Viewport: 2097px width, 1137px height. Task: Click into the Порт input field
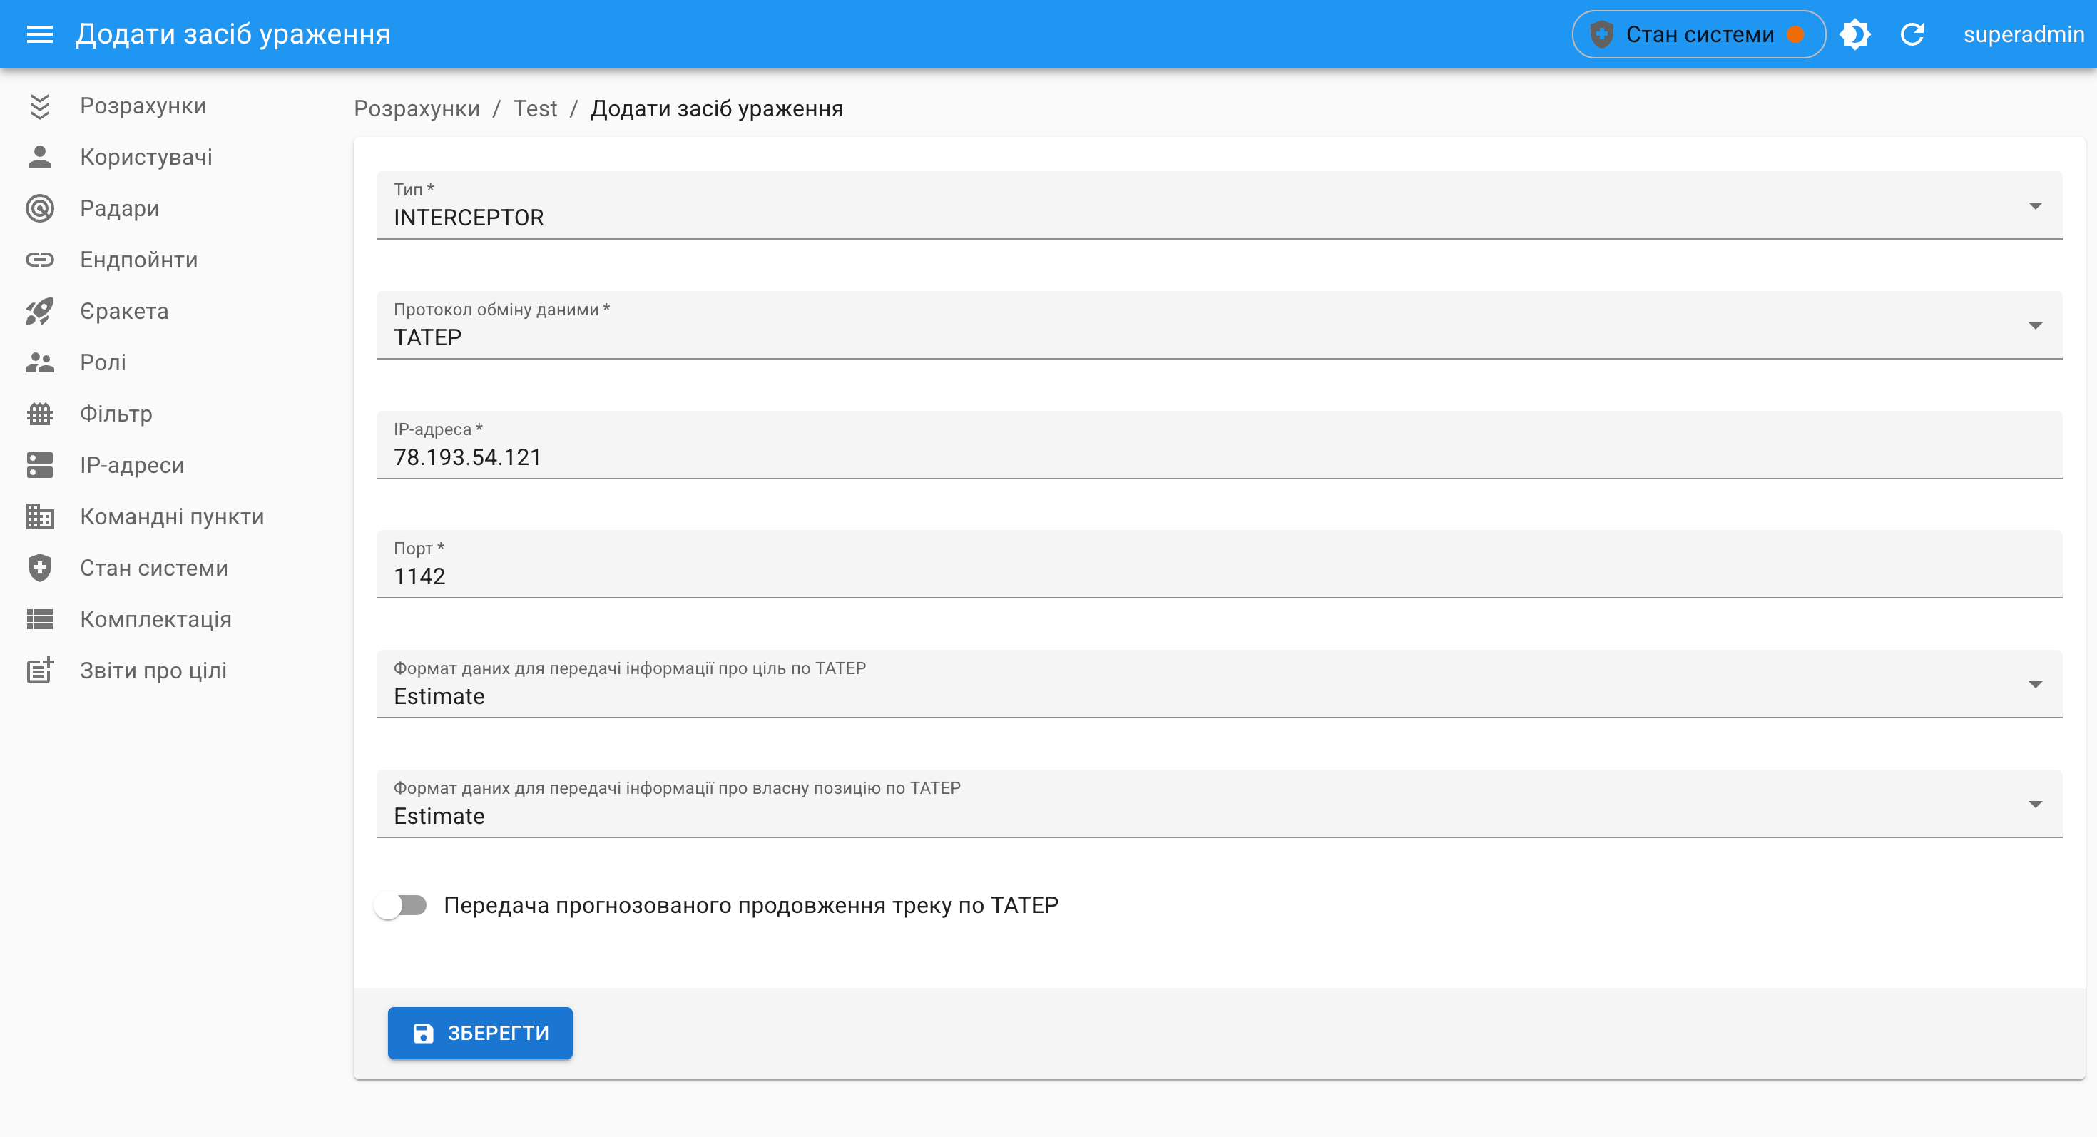pyautogui.click(x=1219, y=576)
